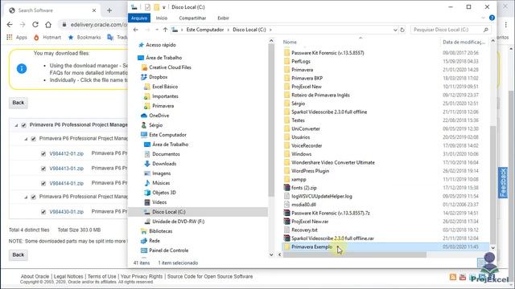Click the OneDrive cloud icon in navigation pane
The width and height of the screenshot is (515, 289).
pyautogui.click(x=144, y=116)
